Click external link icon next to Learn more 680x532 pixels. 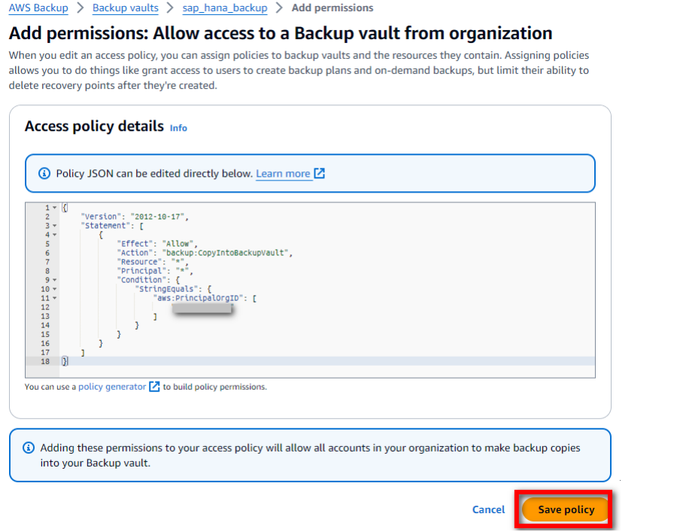click(x=320, y=173)
